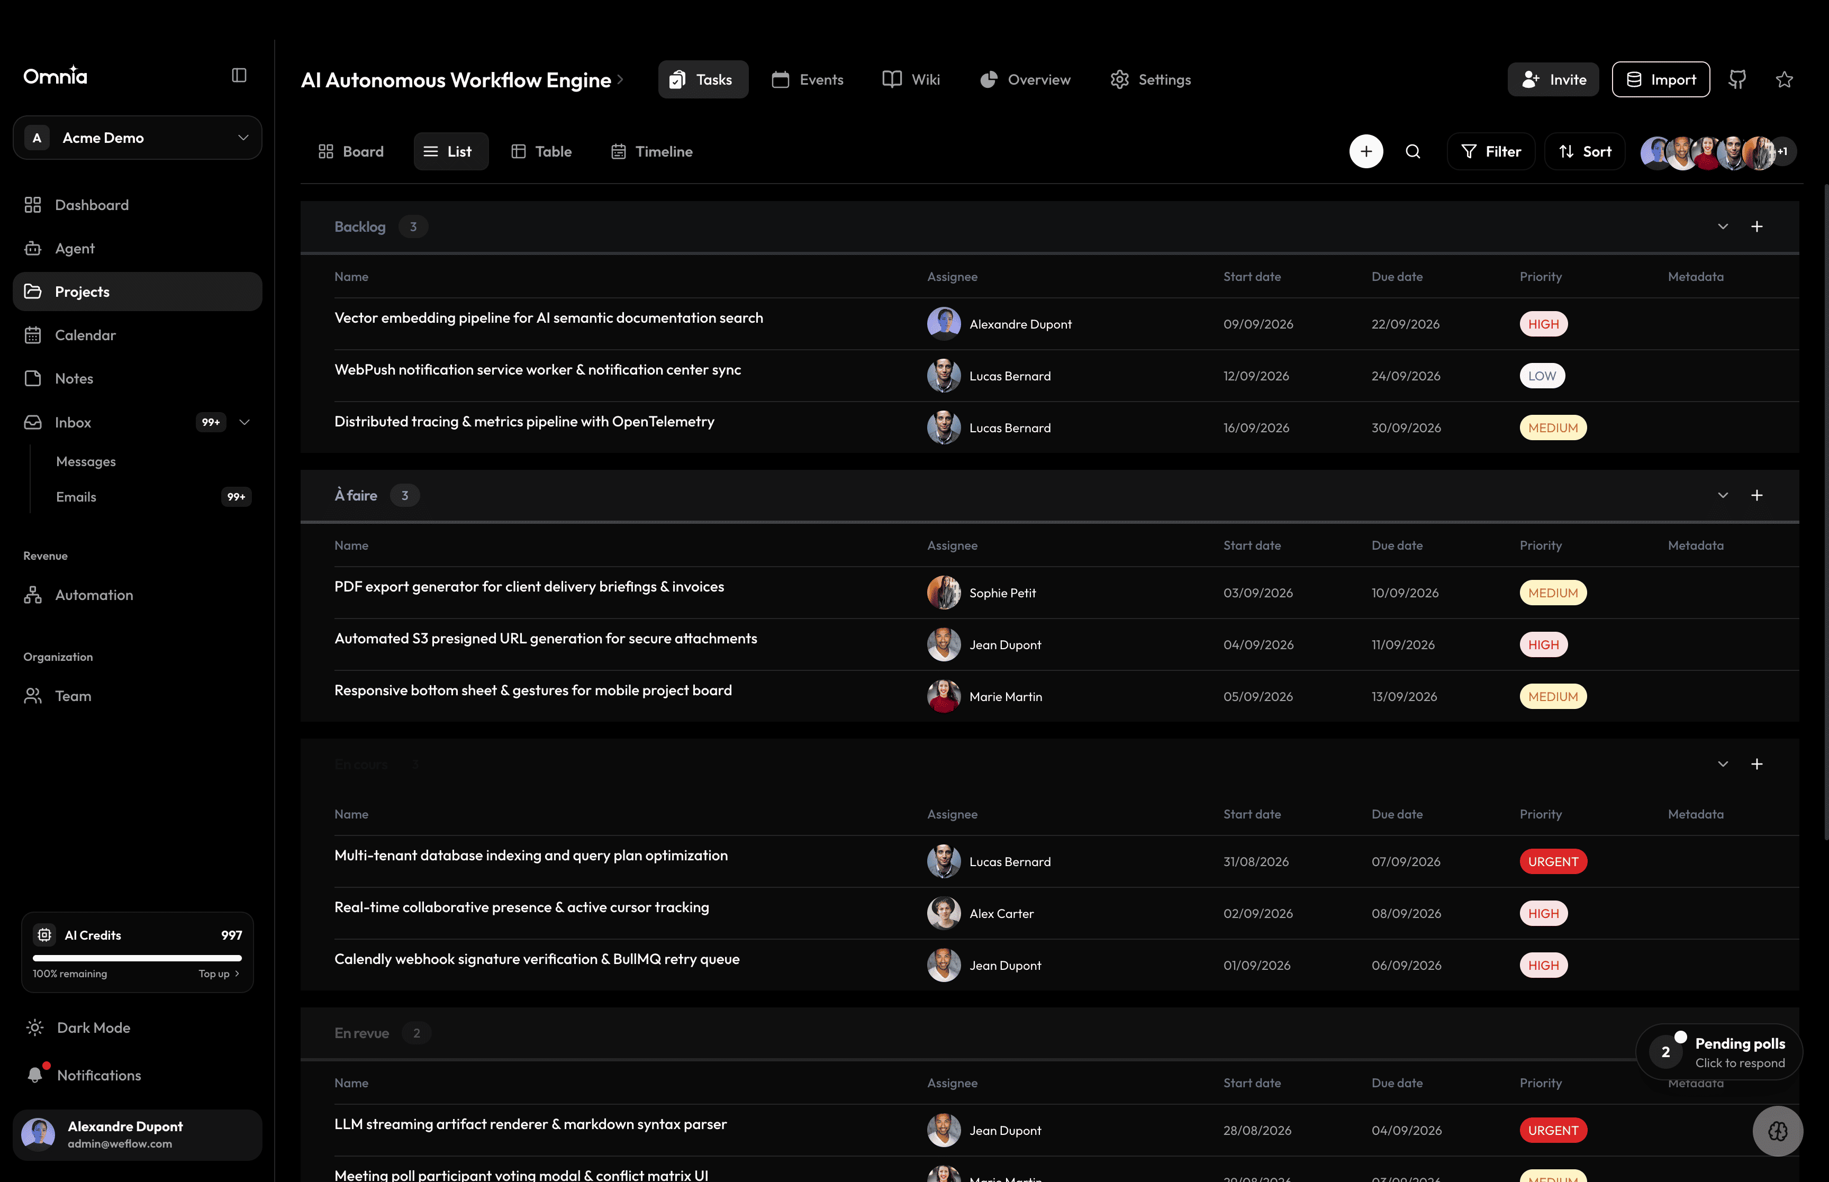Open the Agent page in sidebar

pos(138,248)
